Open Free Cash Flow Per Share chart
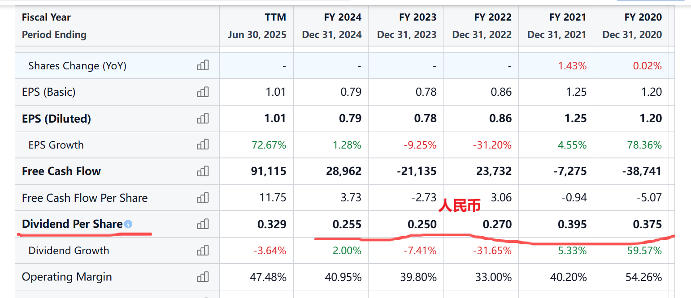 tap(203, 197)
